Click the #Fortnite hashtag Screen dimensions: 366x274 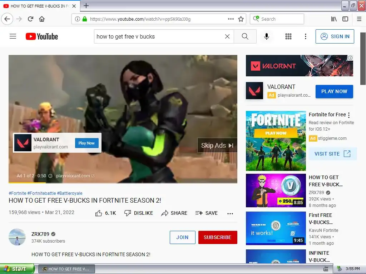coord(18,193)
